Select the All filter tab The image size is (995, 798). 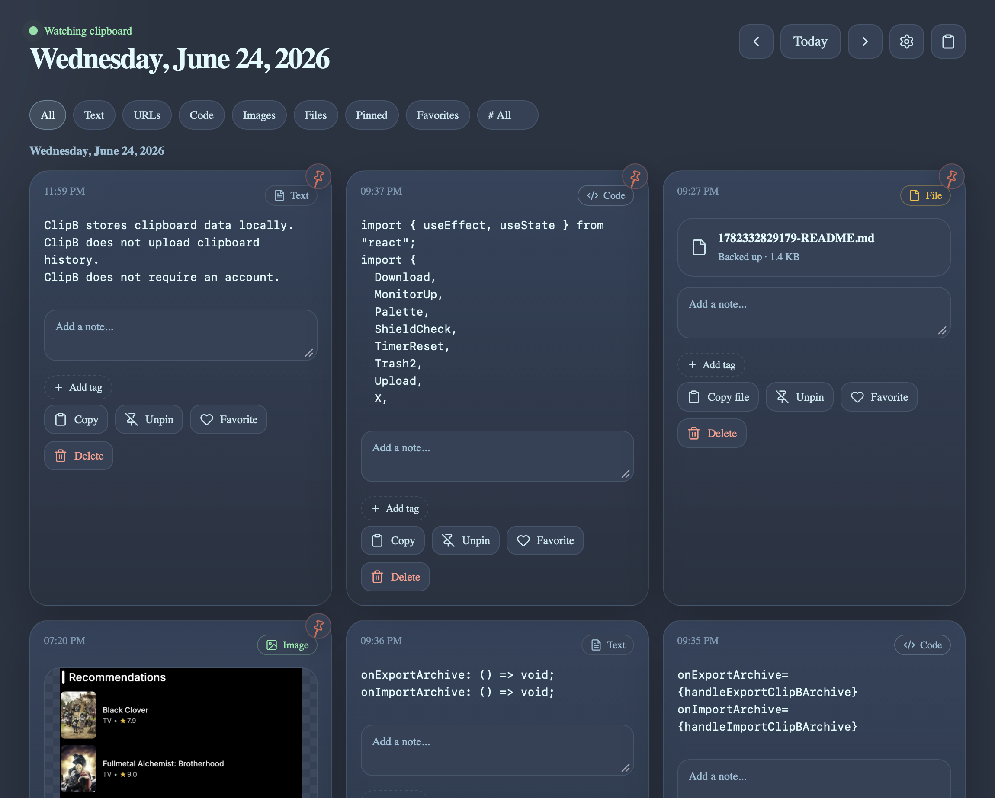click(48, 115)
